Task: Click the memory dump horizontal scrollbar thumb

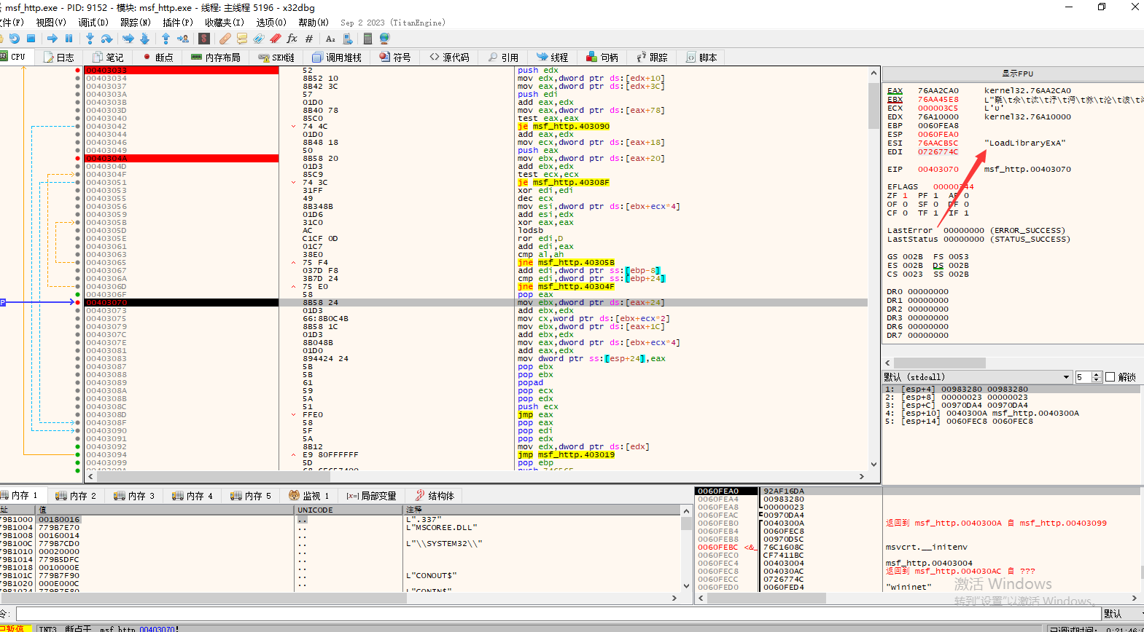Action: pos(203,598)
